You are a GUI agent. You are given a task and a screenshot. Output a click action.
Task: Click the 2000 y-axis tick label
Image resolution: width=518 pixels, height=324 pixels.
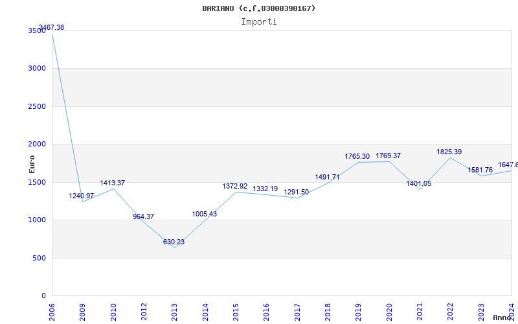point(37,144)
